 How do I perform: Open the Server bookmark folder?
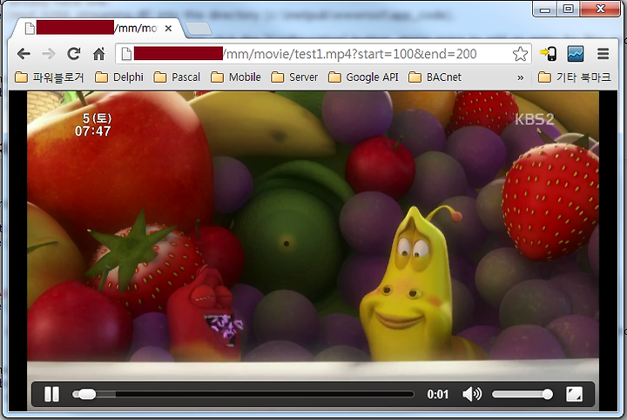click(294, 77)
